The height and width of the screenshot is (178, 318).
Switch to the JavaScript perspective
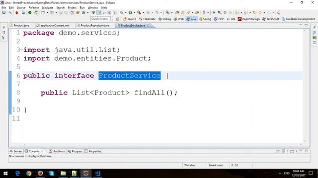[x=271, y=19]
